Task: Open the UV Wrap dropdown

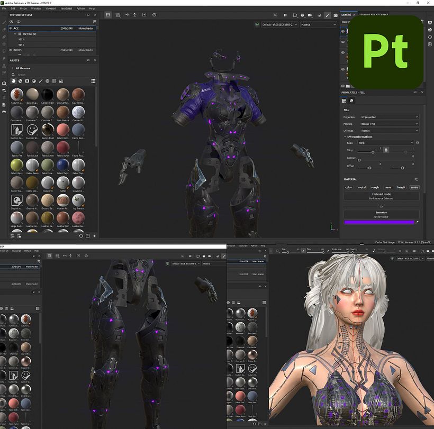Action: (390, 131)
